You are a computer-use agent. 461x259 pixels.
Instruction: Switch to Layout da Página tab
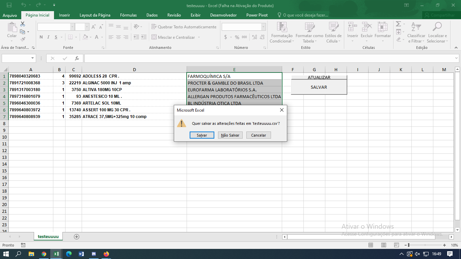[x=95, y=15]
